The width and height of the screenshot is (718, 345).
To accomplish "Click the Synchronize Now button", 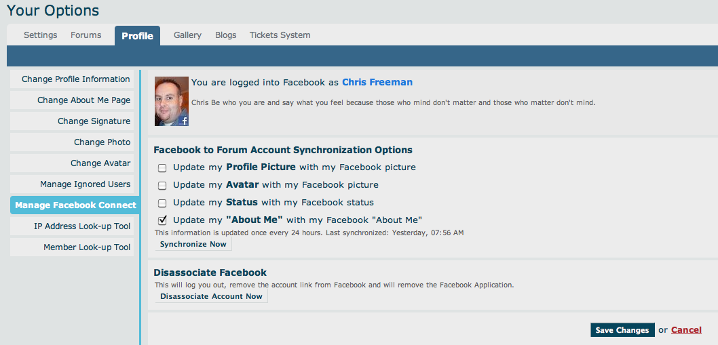I will pos(193,244).
